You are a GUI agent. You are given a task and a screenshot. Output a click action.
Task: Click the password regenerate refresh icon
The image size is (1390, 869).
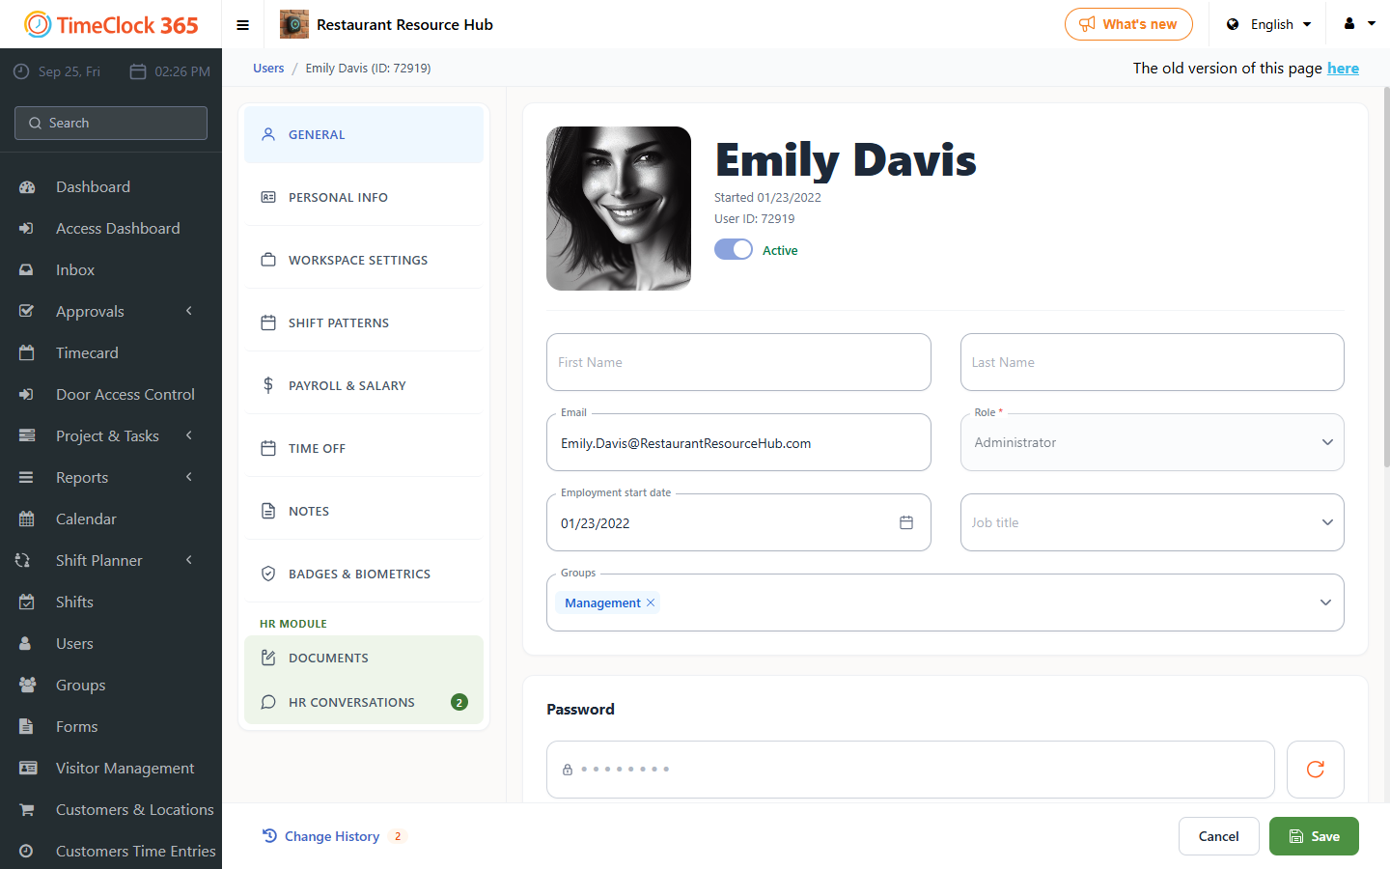(1315, 770)
